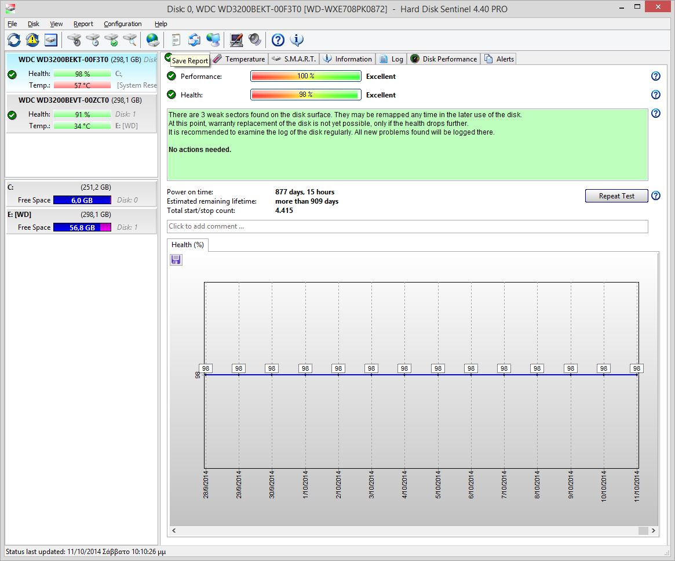Click the help icon beside the Performance bar

click(x=656, y=76)
